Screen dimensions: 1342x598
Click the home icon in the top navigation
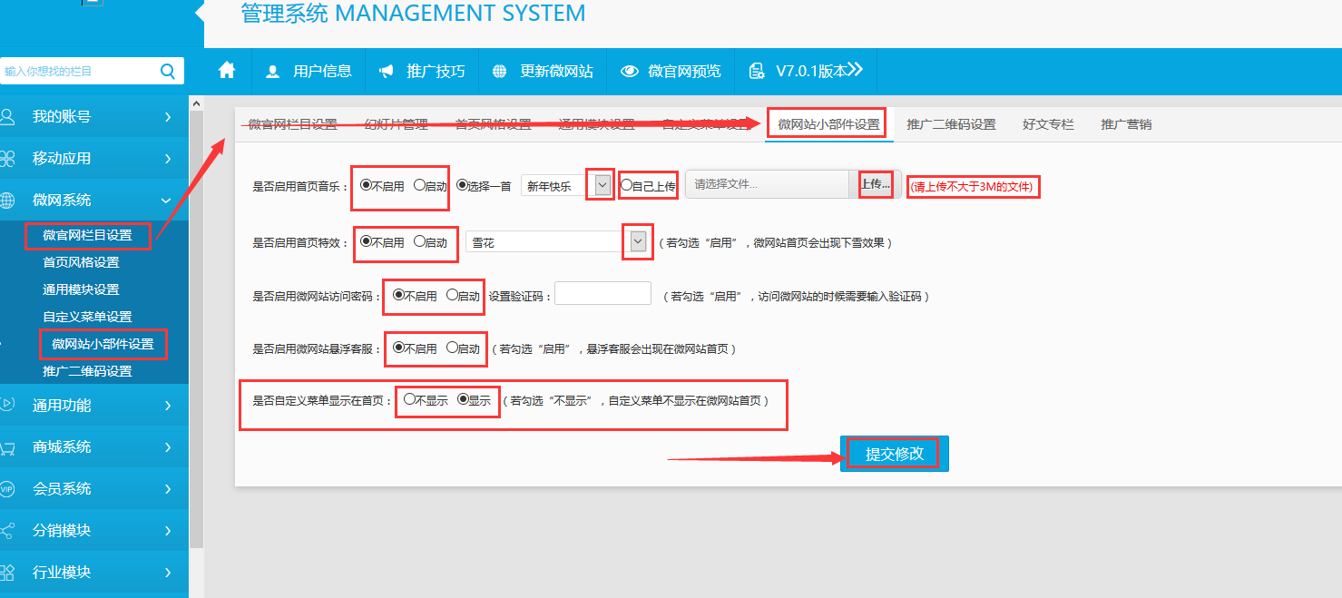click(x=227, y=71)
